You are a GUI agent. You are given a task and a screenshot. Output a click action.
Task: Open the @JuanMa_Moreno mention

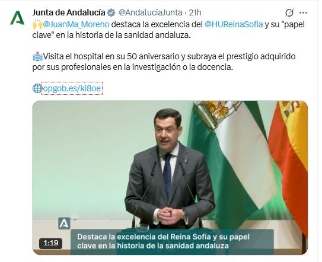(x=76, y=24)
